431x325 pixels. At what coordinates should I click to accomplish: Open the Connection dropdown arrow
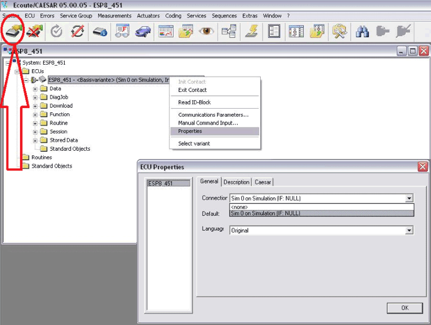pos(409,198)
